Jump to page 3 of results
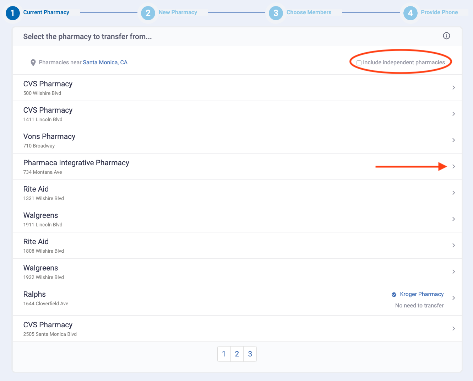Screen dimensions: 473x381 pos(250,354)
